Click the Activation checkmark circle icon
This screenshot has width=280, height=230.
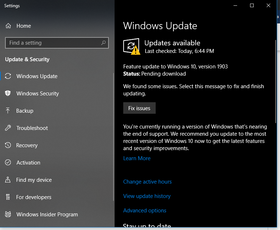8,162
